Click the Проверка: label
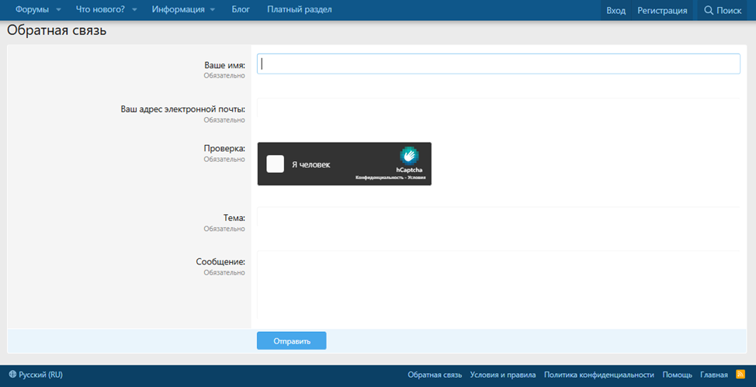 pyautogui.click(x=224, y=148)
